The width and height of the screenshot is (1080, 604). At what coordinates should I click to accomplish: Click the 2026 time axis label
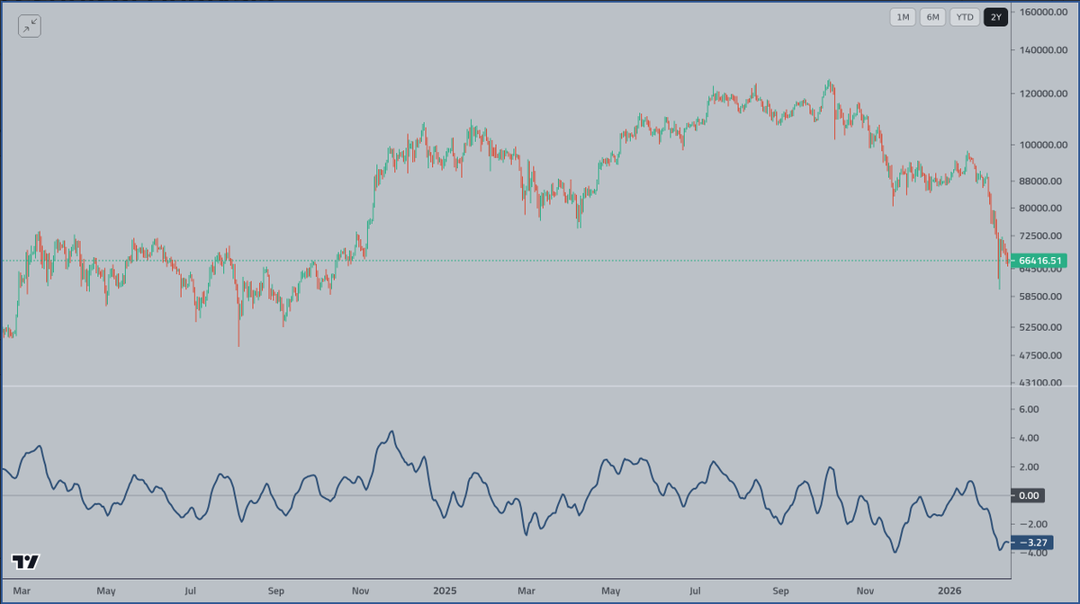949,591
